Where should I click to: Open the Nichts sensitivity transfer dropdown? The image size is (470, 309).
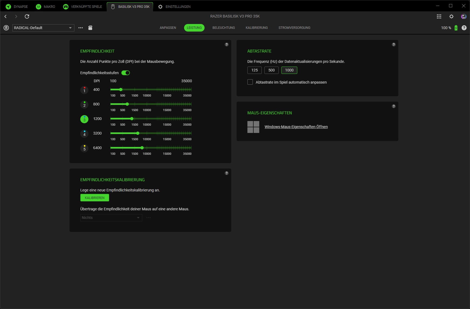coord(111,218)
